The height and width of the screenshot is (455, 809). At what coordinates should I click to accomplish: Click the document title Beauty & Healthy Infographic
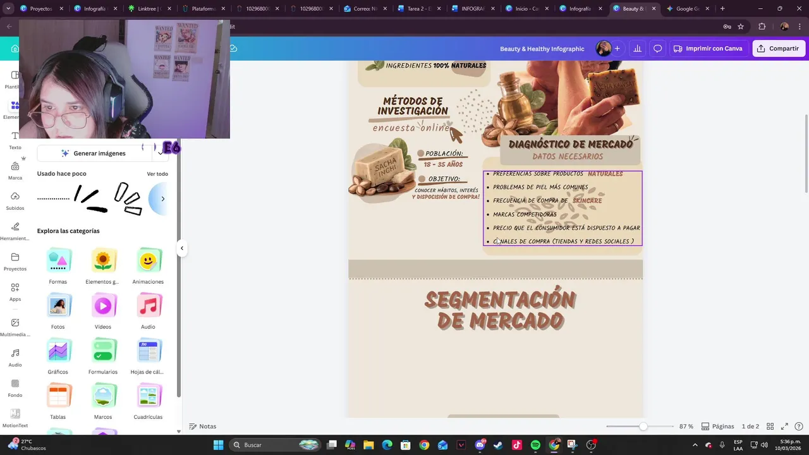[542, 49]
